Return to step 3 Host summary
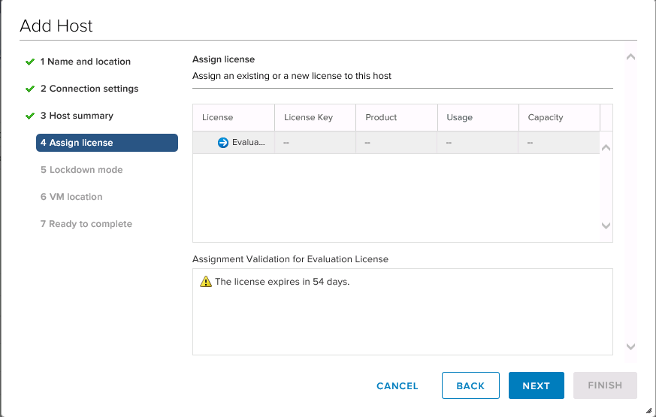The width and height of the screenshot is (656, 417). pos(77,116)
